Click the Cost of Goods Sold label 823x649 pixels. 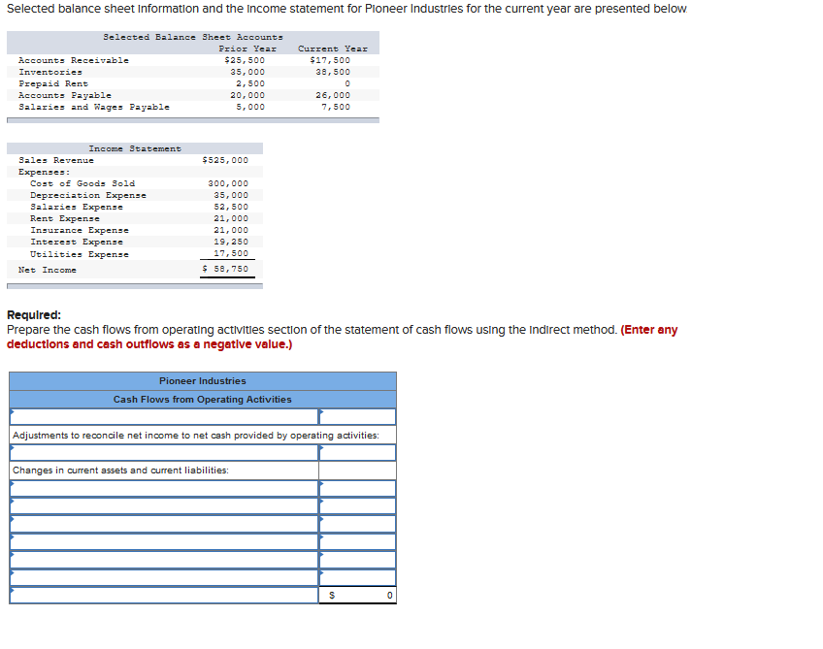[82, 183]
